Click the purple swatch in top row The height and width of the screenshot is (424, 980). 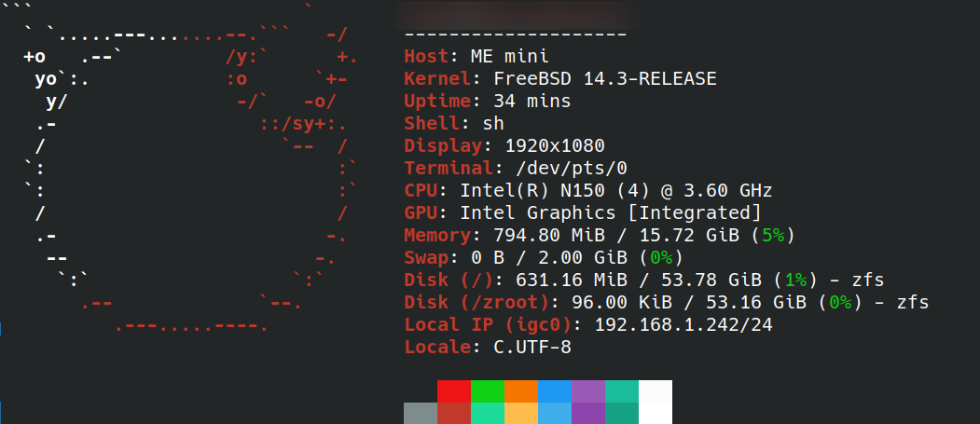click(x=588, y=390)
